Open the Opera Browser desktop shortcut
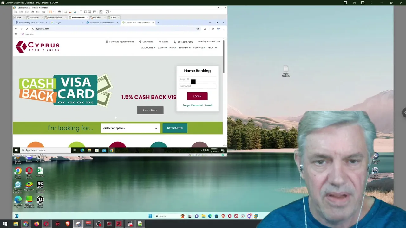406x228 pixels. click(29, 173)
